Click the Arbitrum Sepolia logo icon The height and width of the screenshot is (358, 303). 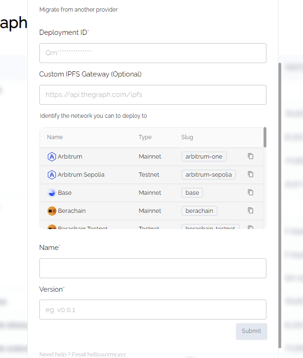click(52, 175)
